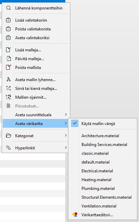The image size is (139, 222).
Task: Click the red-x document icon, Poista mallista
Action: tap(8, 67)
